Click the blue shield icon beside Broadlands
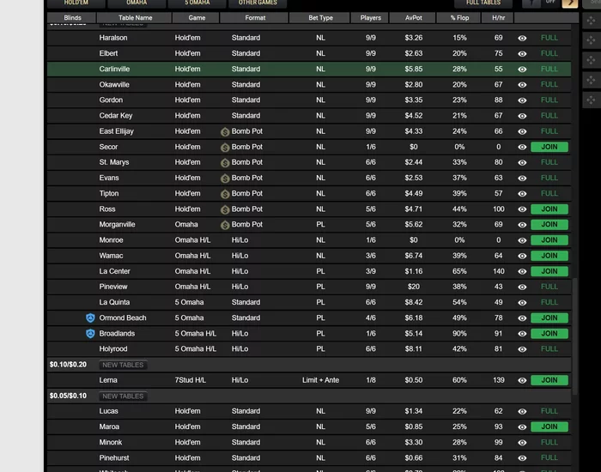 [x=90, y=334]
